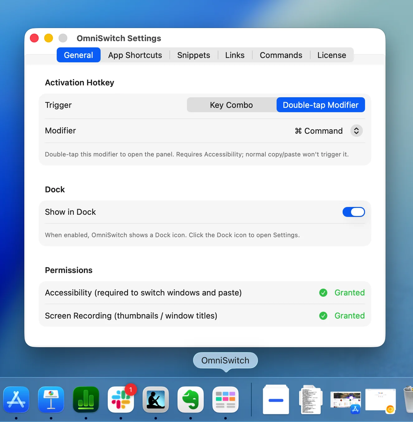Click the double-tap modifier help text
The width and height of the screenshot is (413, 422).
tap(197, 154)
